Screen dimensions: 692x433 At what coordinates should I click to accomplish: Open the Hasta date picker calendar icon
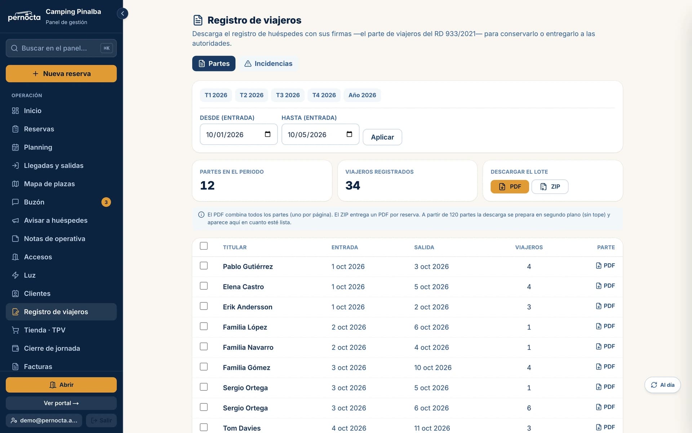tap(349, 134)
